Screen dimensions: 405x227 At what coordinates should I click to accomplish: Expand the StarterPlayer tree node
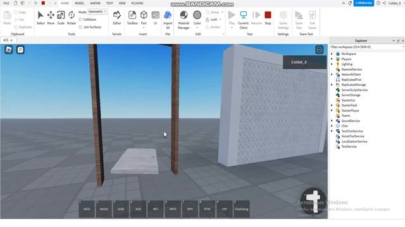tap(332, 110)
